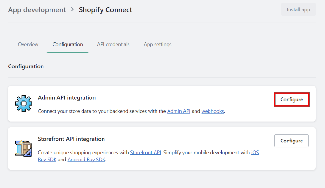
Task: Open the Admin API link
Action: [x=179, y=111]
